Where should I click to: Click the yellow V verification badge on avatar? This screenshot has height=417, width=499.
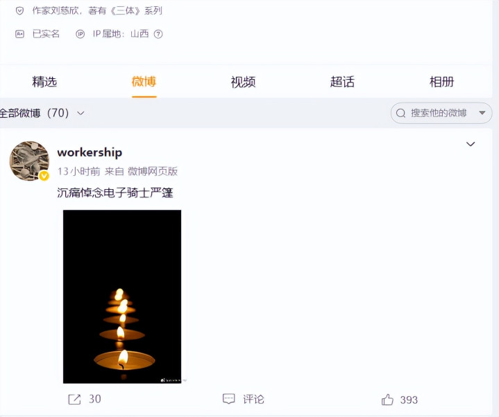coord(44,175)
